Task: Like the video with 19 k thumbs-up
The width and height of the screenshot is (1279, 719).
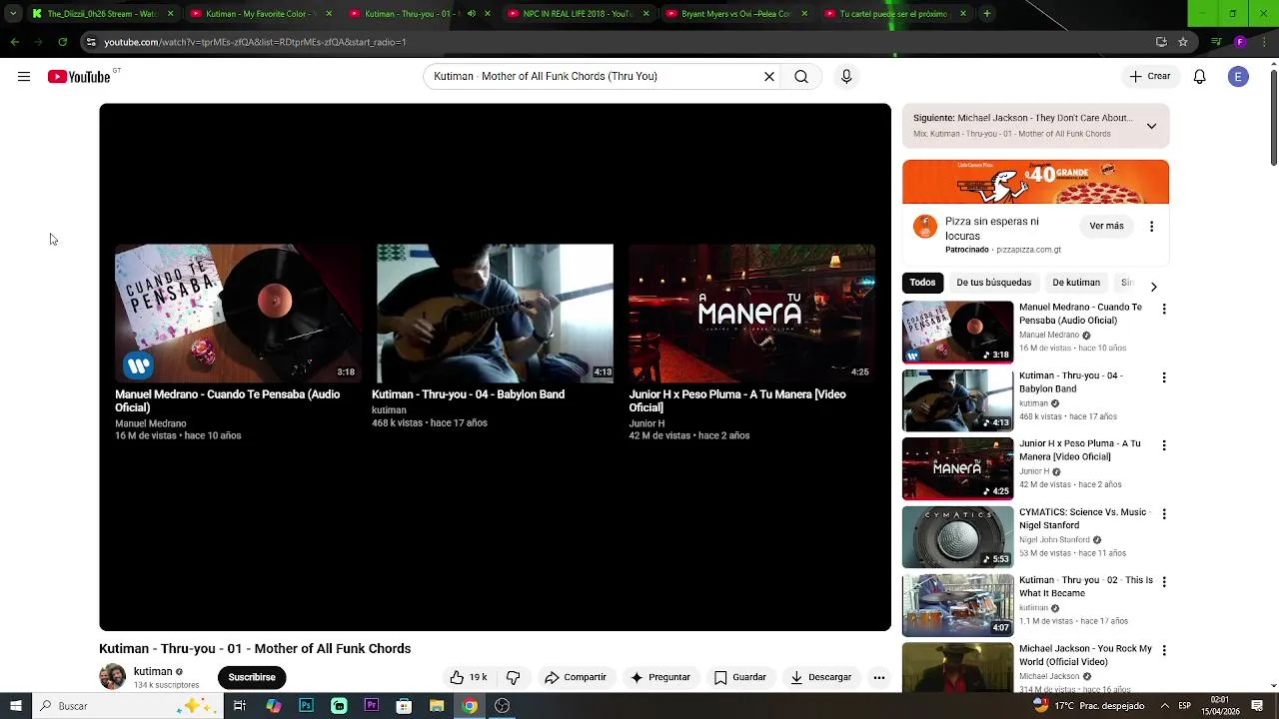Action: (x=468, y=677)
